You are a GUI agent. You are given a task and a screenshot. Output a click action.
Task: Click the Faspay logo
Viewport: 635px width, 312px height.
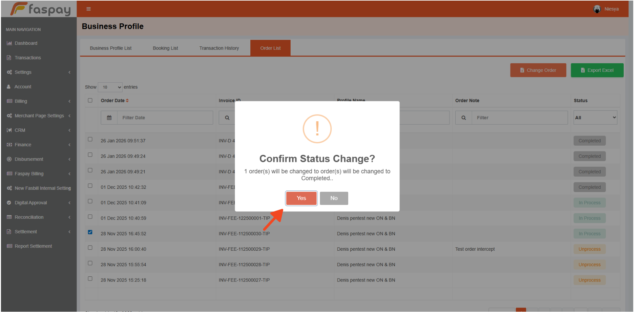(40, 9)
